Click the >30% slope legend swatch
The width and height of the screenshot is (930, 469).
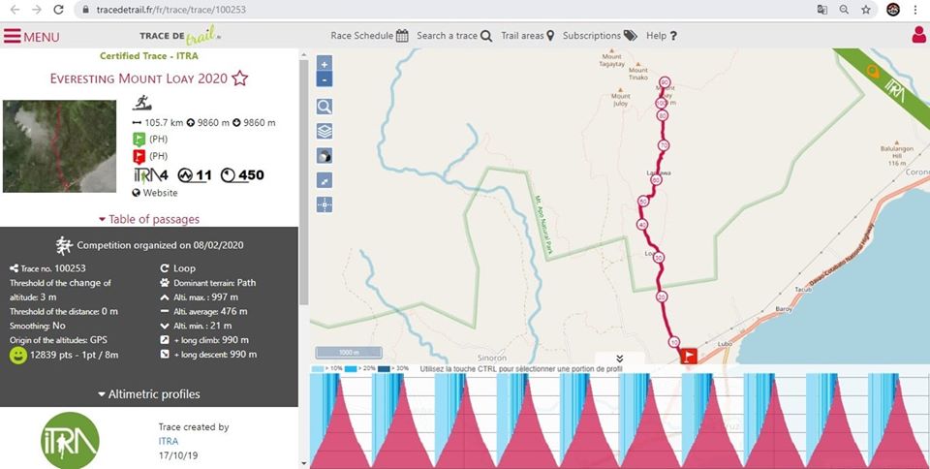[385, 369]
